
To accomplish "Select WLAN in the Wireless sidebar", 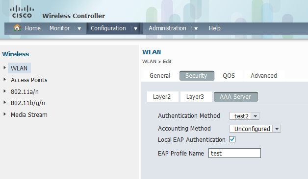I will point(19,68).
